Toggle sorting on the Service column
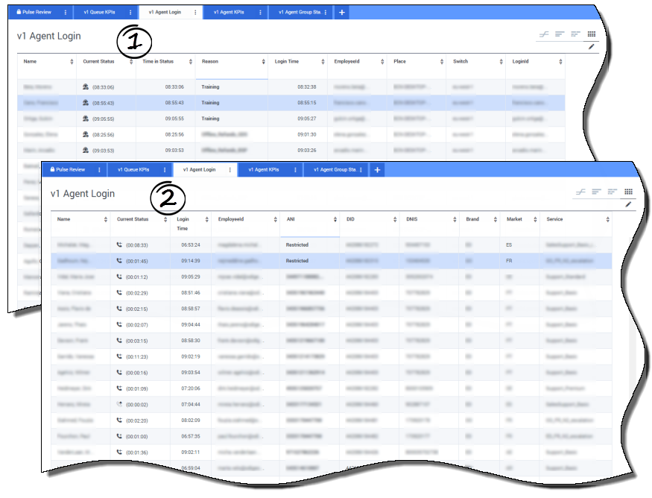Image resolution: width=652 pixels, height=498 pixels. pyautogui.click(x=607, y=220)
